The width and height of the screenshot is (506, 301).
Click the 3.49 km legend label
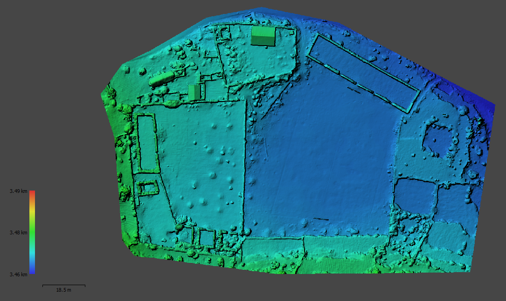pos(18,191)
